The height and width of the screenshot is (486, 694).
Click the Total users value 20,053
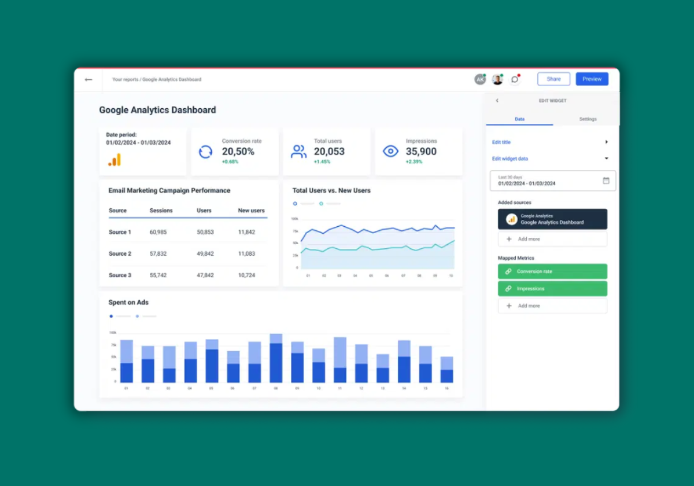tap(329, 152)
